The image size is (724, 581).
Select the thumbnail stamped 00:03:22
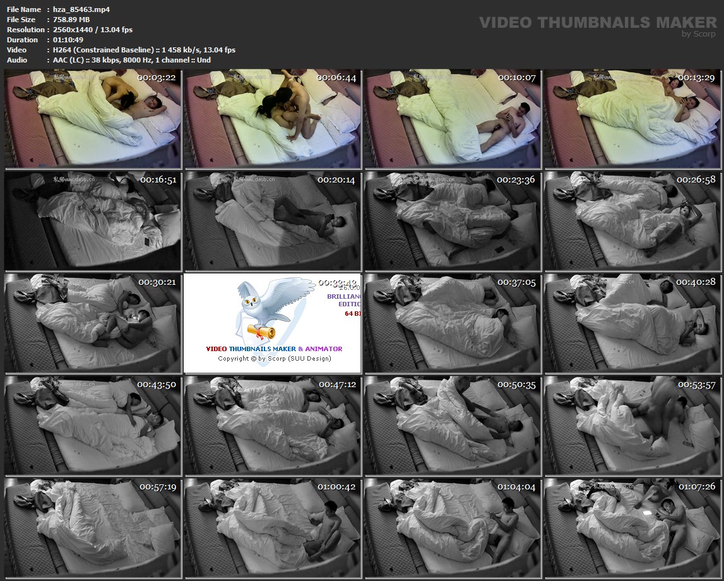click(93, 119)
